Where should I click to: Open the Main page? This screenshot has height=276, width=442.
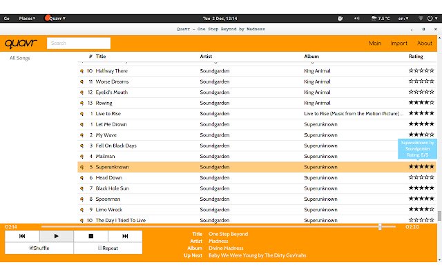tap(375, 43)
